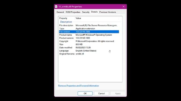Click the file icon in the title bar

(x=56, y=6)
